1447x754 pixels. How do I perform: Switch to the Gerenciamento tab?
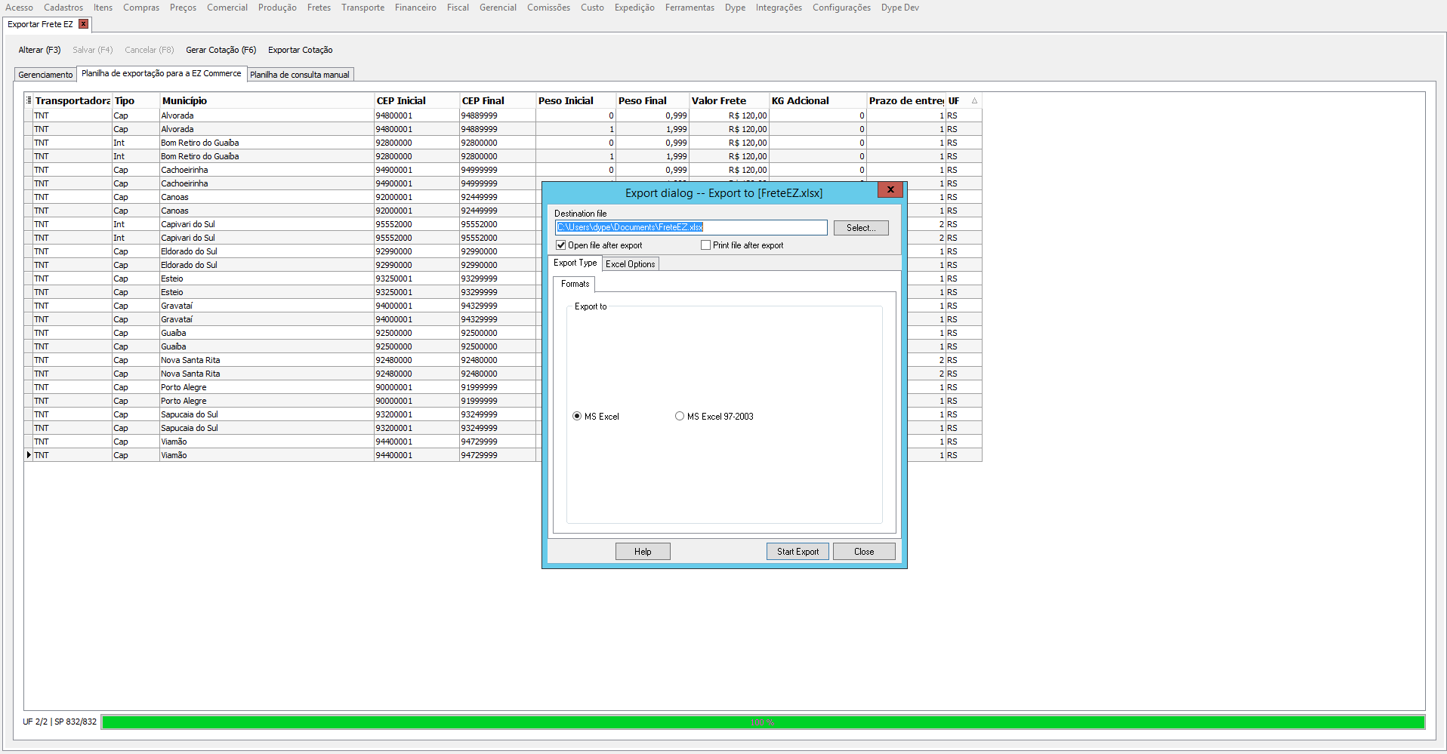point(45,75)
